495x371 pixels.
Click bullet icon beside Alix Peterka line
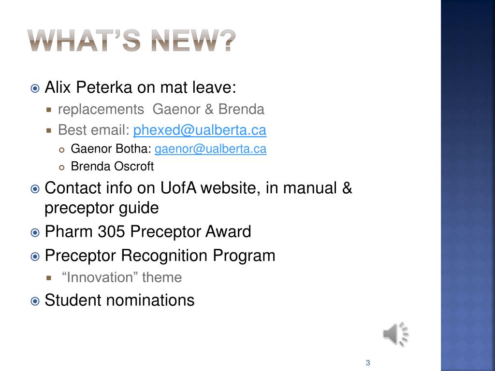coord(35,88)
